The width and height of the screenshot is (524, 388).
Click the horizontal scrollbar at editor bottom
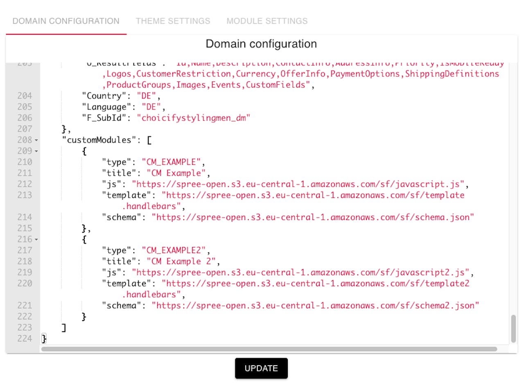pos(269,349)
